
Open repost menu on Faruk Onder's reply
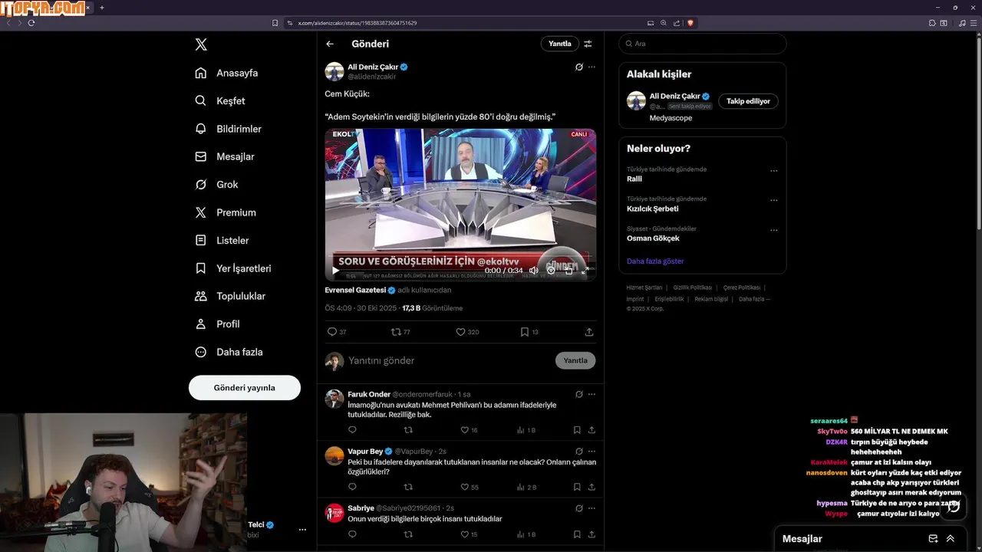coord(408,430)
